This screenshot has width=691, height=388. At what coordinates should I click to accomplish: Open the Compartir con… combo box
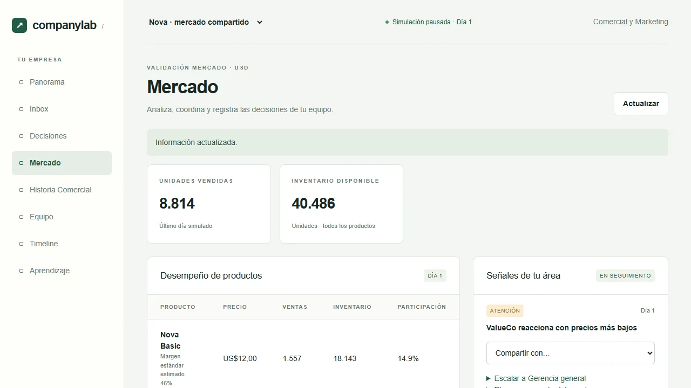571,353
